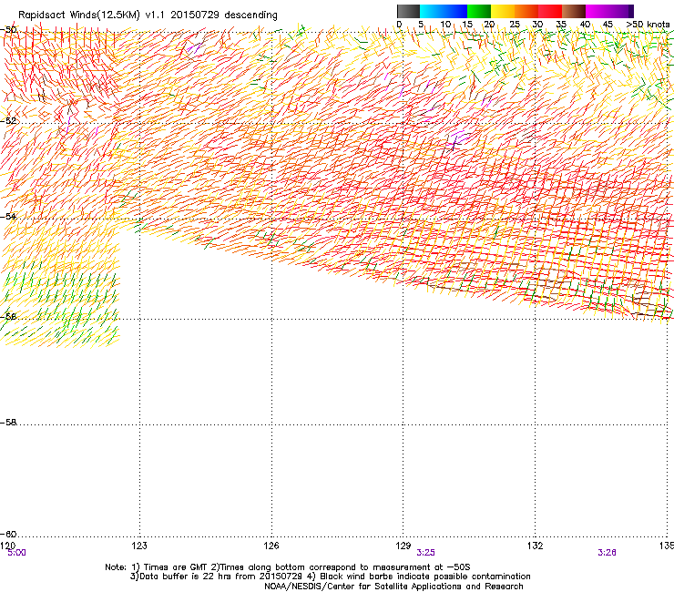674x592 pixels.
Task: Click the '40' label under color scale
Action: click(585, 25)
